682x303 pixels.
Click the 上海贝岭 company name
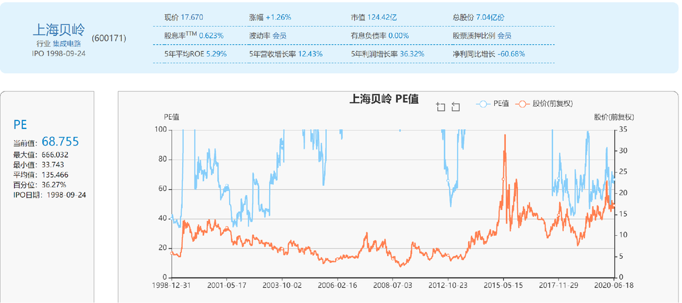[59, 30]
